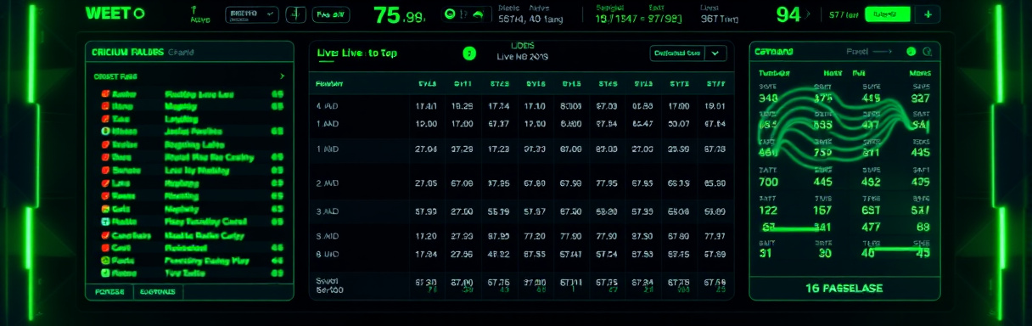Click the WEET logo in the top bar

(x=115, y=14)
